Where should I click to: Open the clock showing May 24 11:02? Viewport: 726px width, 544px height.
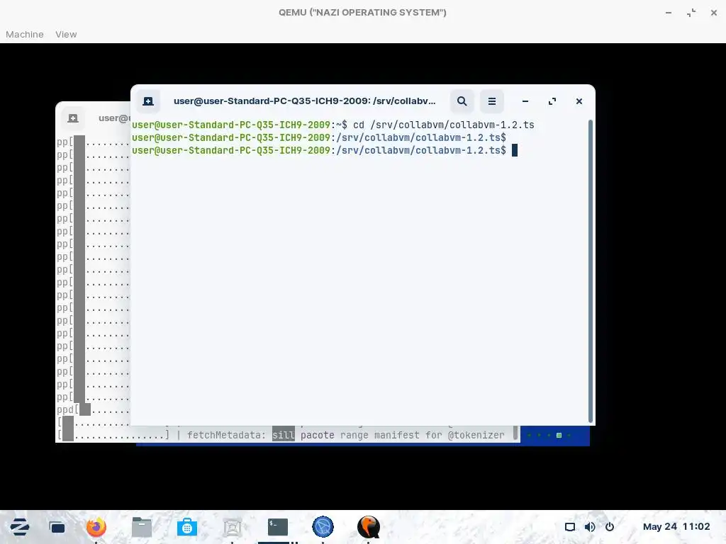676,526
